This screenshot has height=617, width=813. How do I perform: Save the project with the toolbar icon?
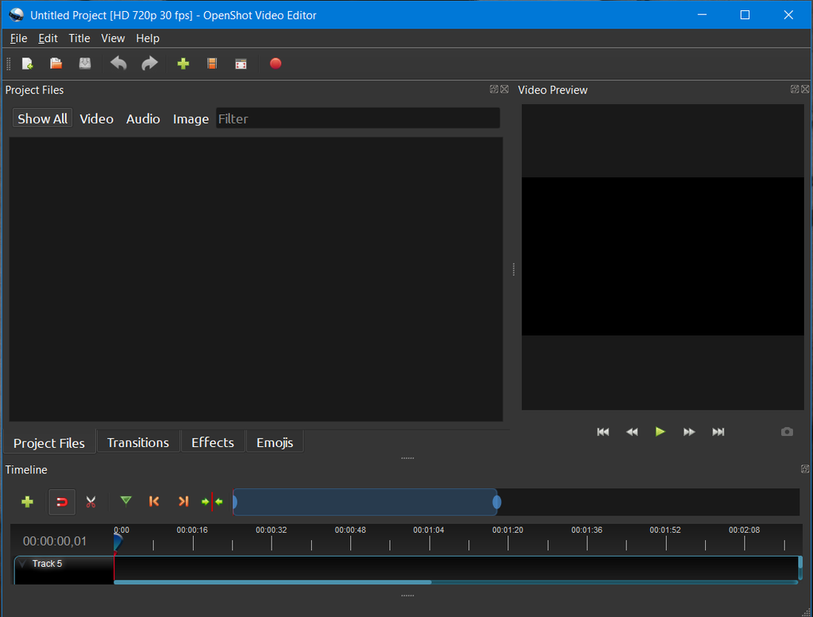coord(84,64)
